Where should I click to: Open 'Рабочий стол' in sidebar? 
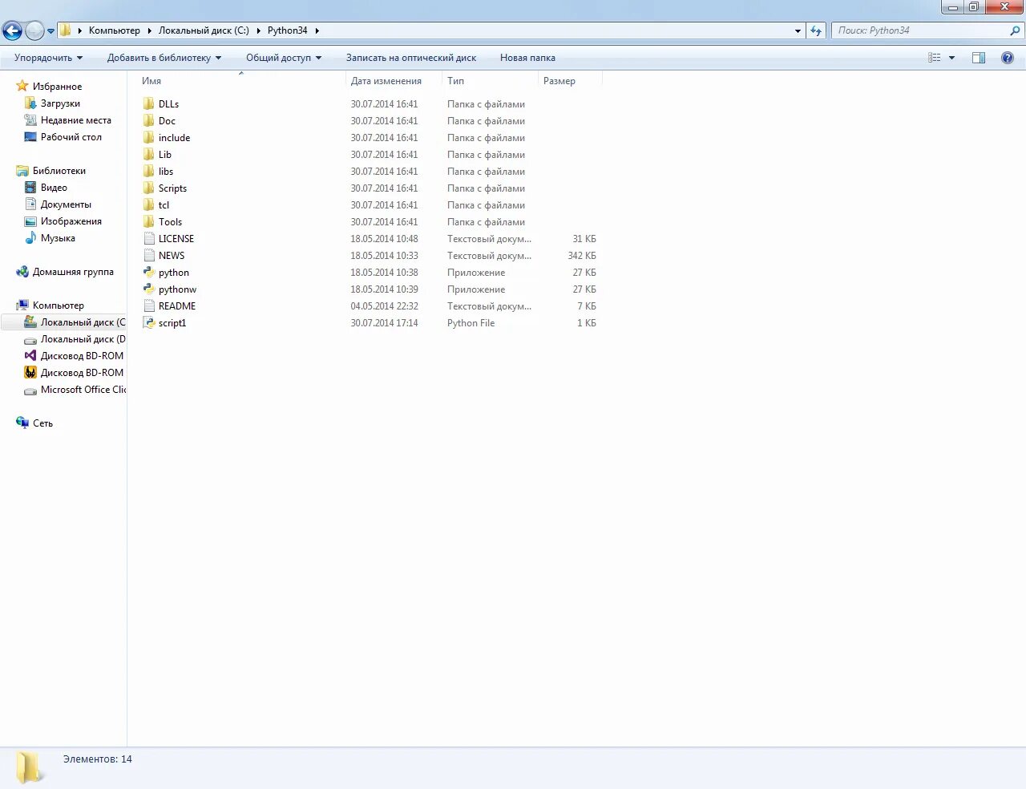point(71,137)
